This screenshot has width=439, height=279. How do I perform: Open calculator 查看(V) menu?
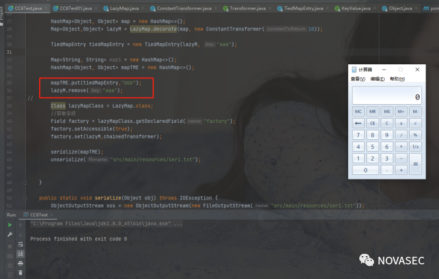(x=358, y=79)
